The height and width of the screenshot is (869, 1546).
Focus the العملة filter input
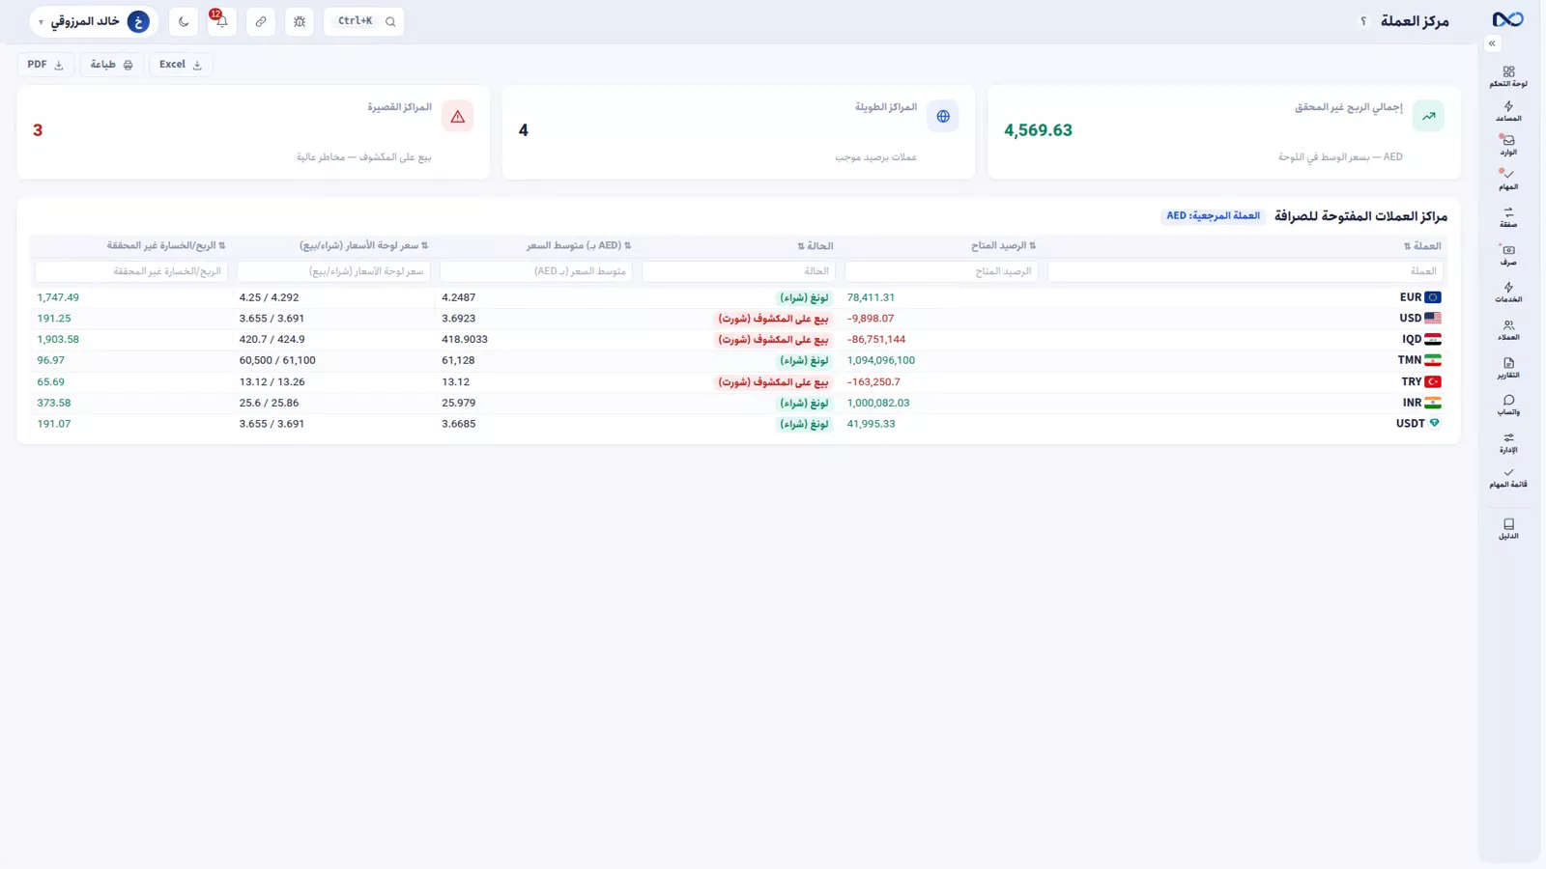1245,271
